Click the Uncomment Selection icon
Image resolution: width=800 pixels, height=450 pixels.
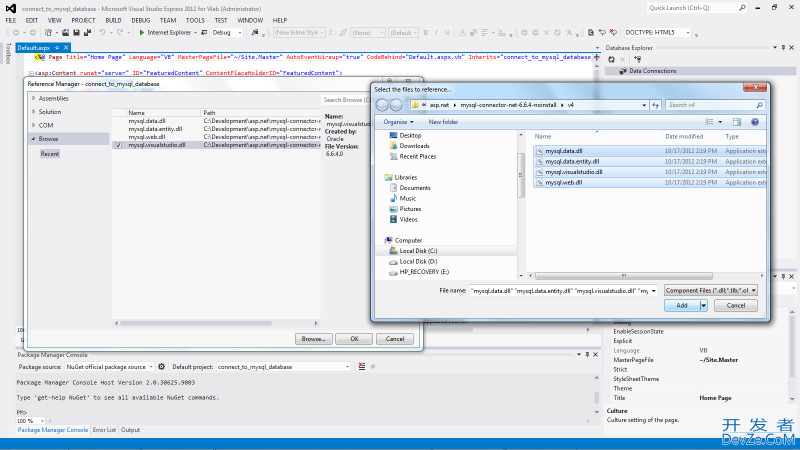[613, 32]
